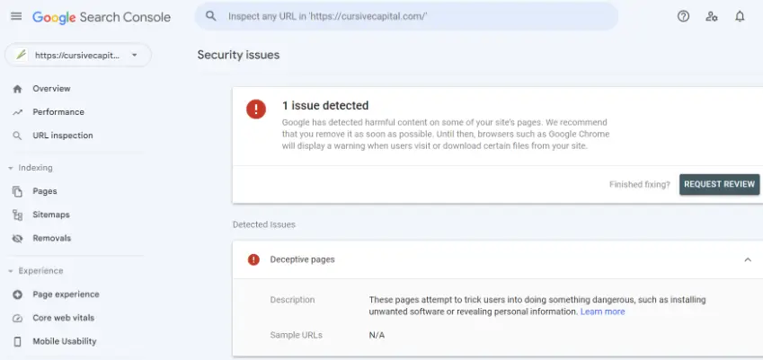Click the Removals crossed-eye icon
This screenshot has height=360, width=763.
tap(17, 238)
